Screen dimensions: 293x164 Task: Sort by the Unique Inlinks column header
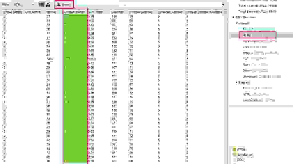point(74,12)
